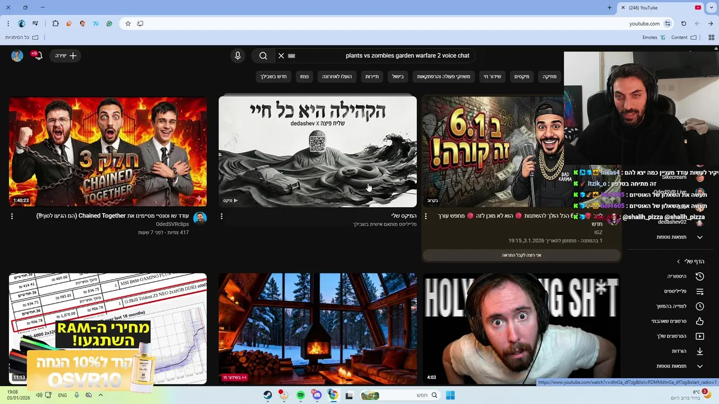
Task: Open the All Bookmarks folder
Action: pyautogui.click(x=22, y=38)
